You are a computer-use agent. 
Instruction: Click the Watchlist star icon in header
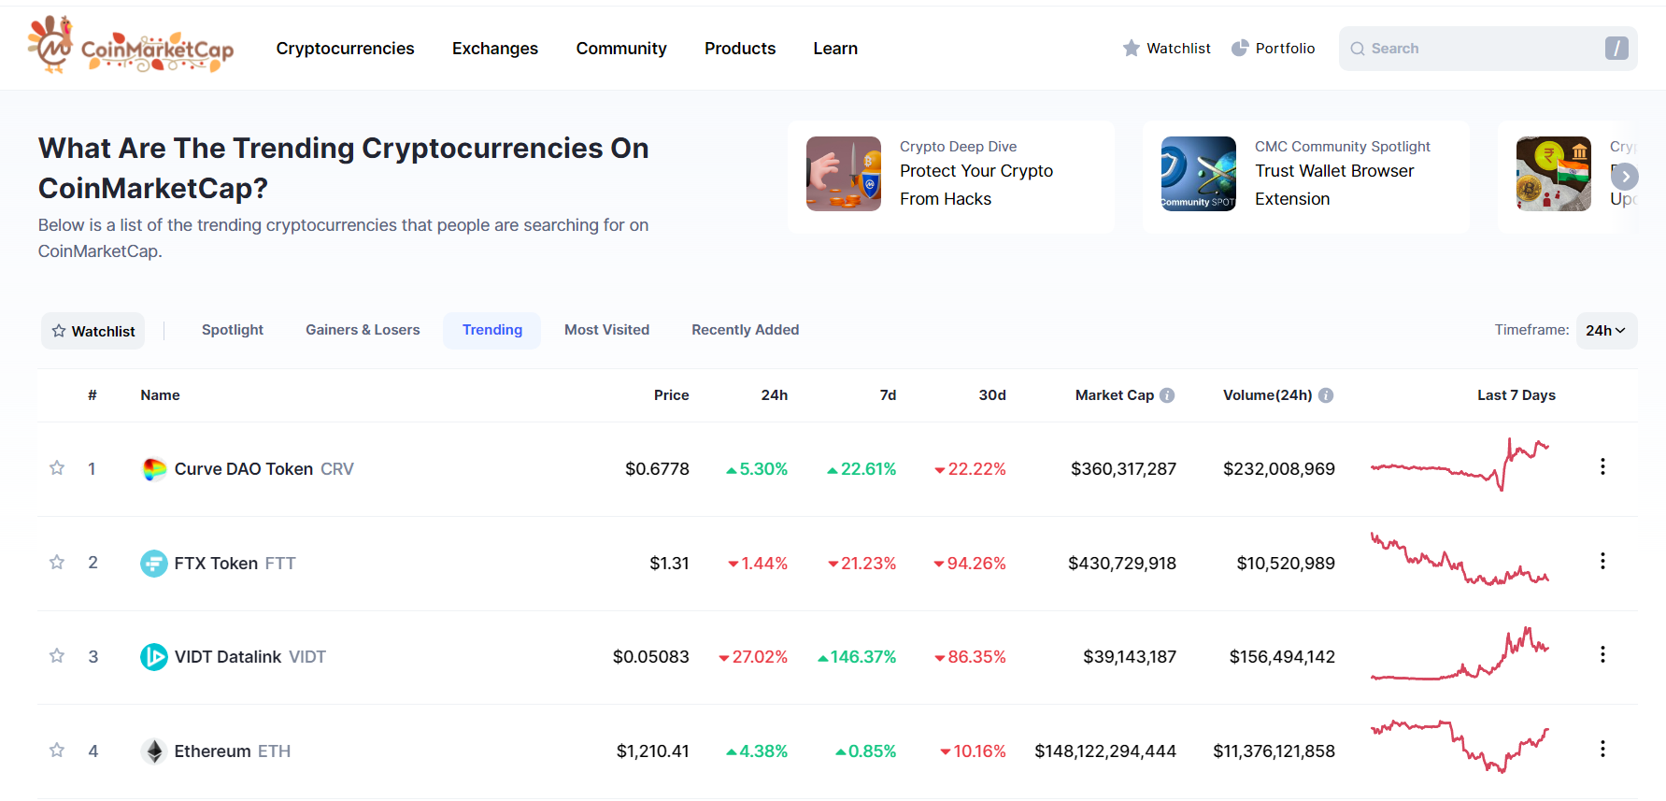coord(1132,48)
